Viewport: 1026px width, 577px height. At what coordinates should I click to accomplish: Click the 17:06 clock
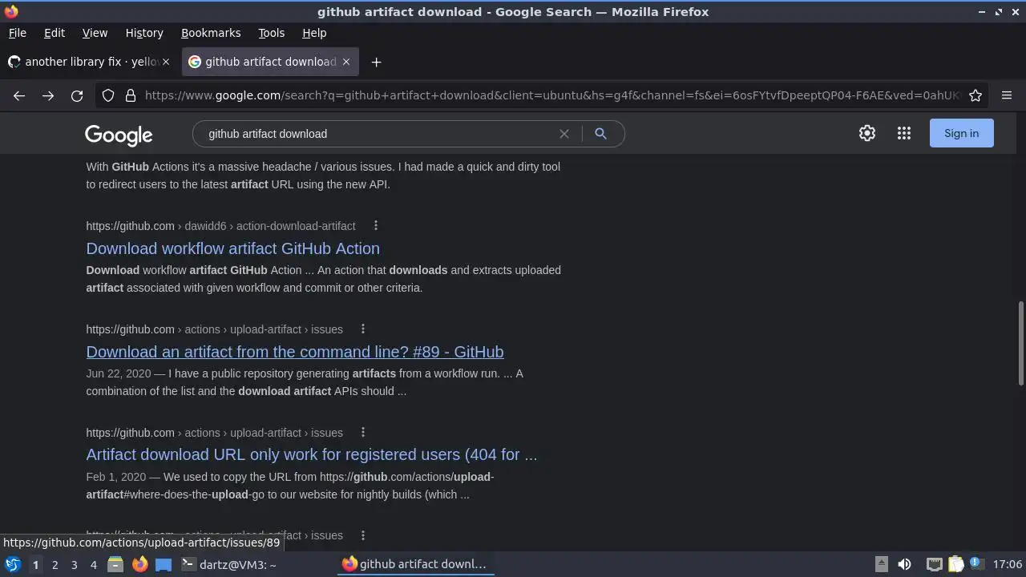[1008, 564]
